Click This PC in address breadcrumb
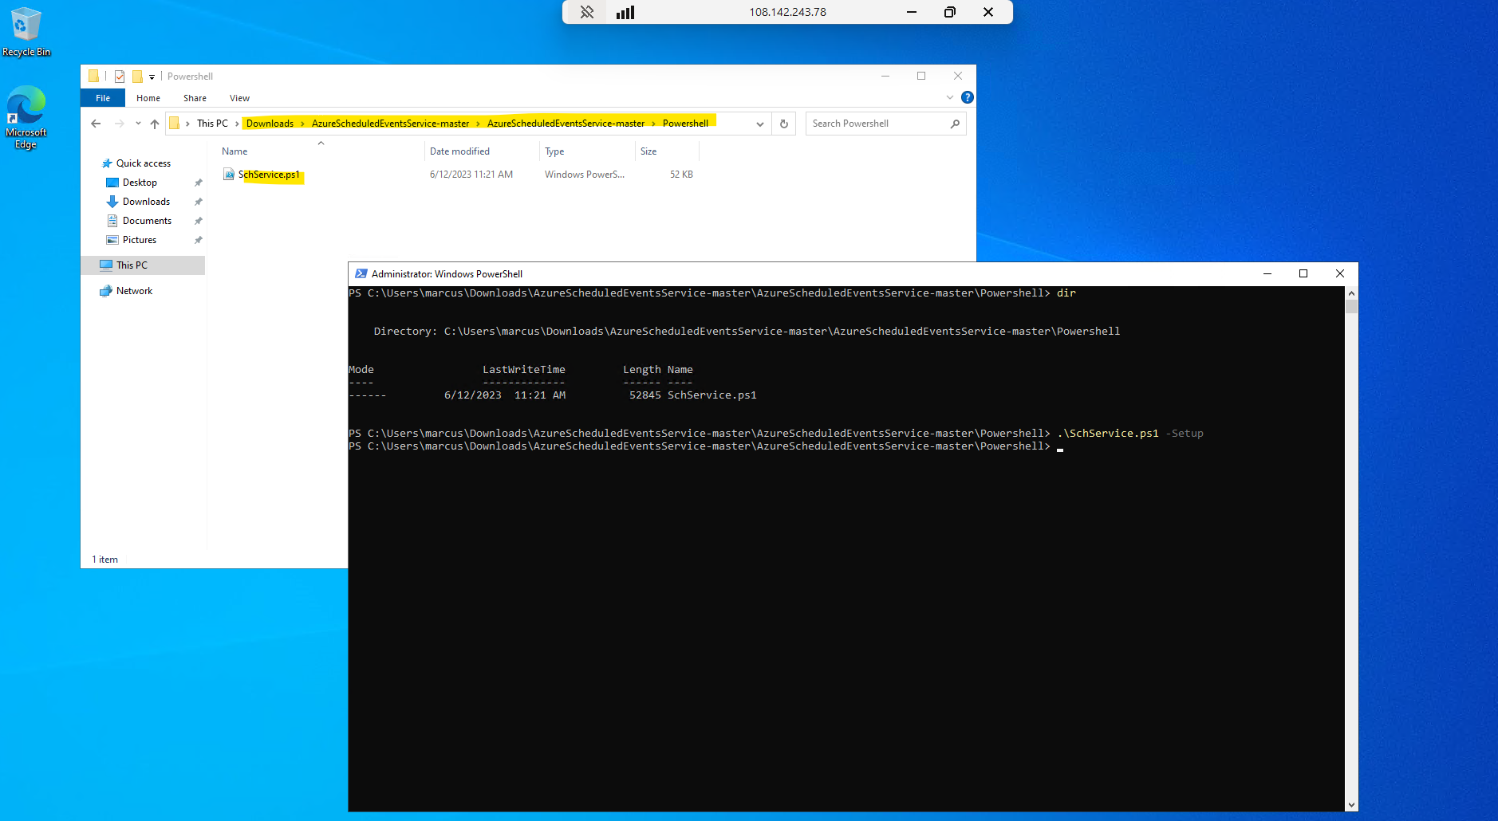Image resolution: width=1498 pixels, height=821 pixels. (212, 124)
